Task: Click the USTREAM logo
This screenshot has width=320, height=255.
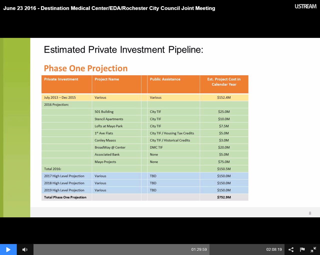Action: point(305,6)
